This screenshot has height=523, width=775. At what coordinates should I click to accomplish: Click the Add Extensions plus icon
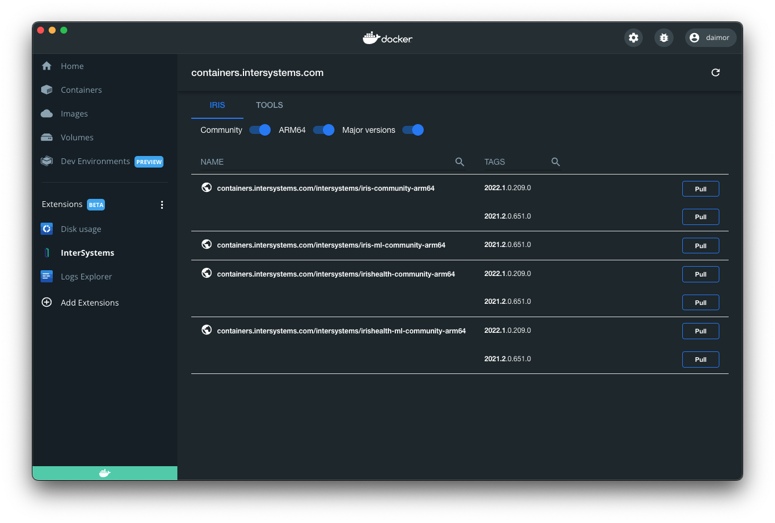pyautogui.click(x=47, y=302)
